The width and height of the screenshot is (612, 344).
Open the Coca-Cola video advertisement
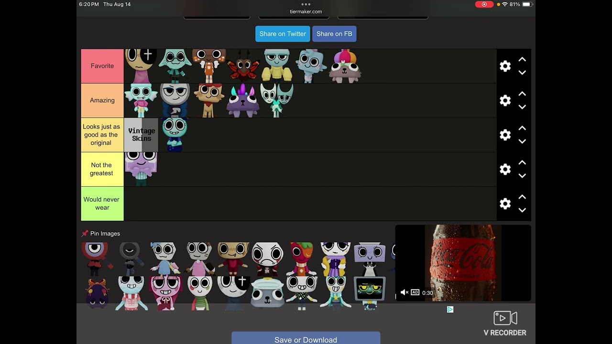click(463, 263)
